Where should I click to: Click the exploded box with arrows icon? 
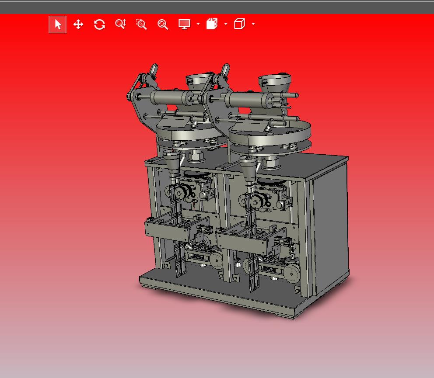coord(212,24)
